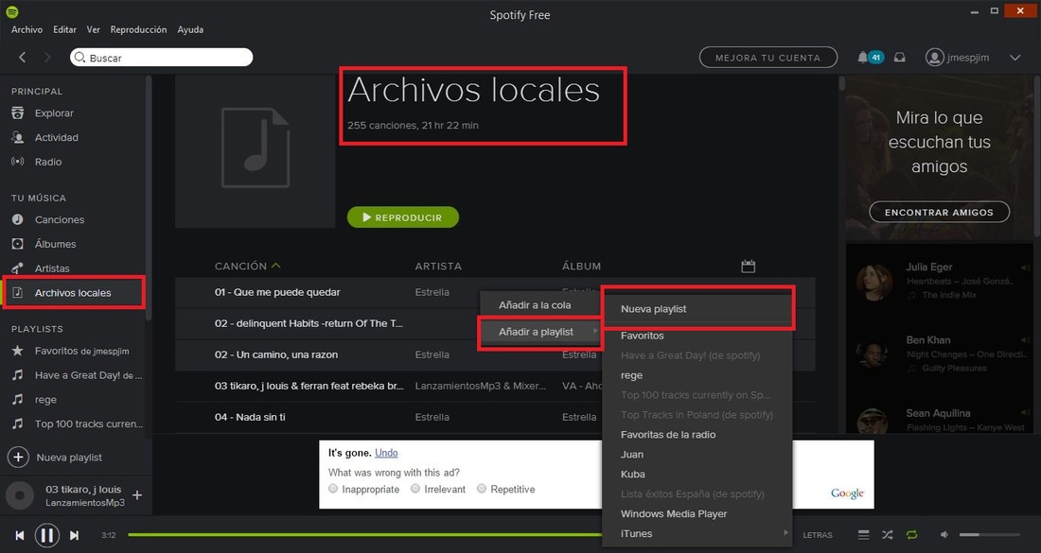Screen dimensions: 1041x553
Task: Add current track with the plus icon
Action: 137,495
